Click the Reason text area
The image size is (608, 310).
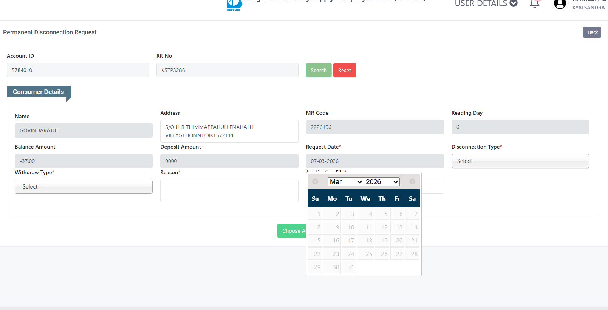pyautogui.click(x=229, y=191)
